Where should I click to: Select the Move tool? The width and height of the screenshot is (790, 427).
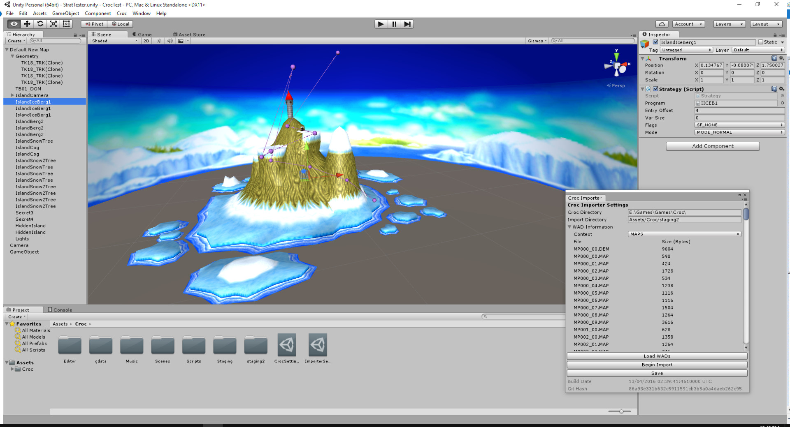(27, 24)
